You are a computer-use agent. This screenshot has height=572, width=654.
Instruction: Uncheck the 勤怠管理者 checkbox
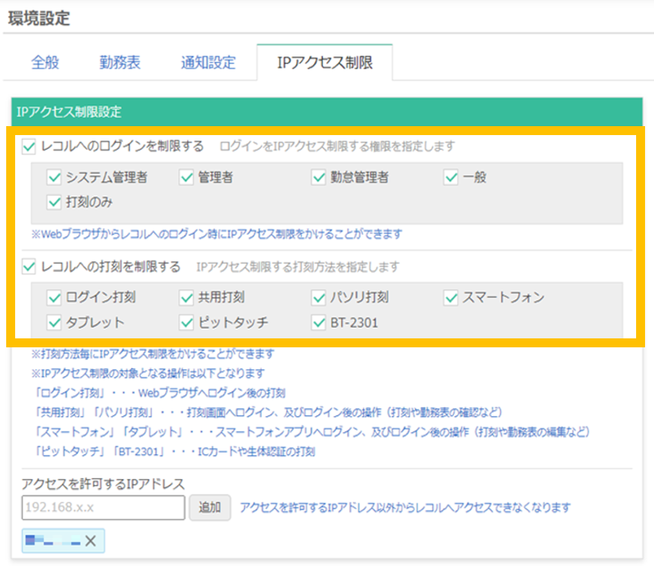318,177
